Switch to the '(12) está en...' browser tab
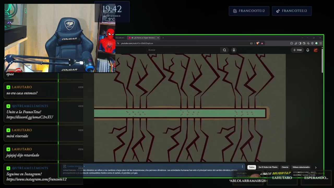 point(121,38)
